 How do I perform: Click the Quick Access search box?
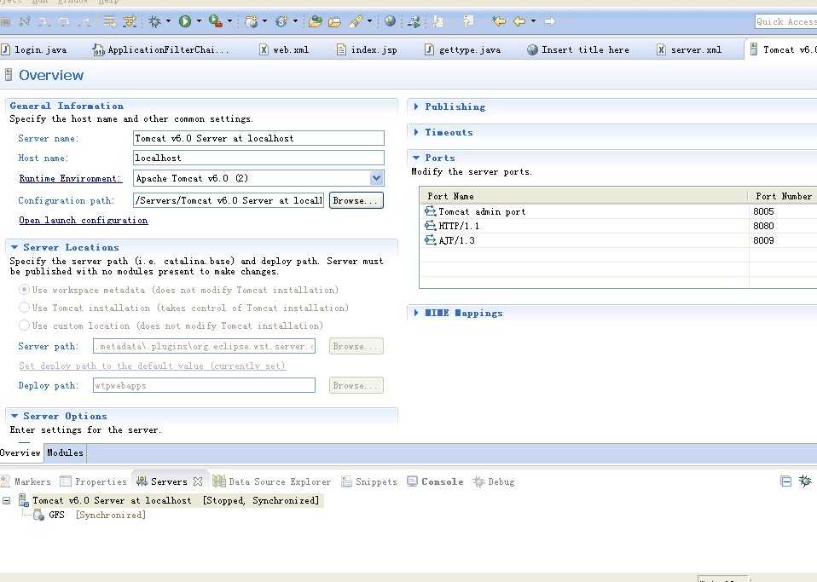click(785, 21)
